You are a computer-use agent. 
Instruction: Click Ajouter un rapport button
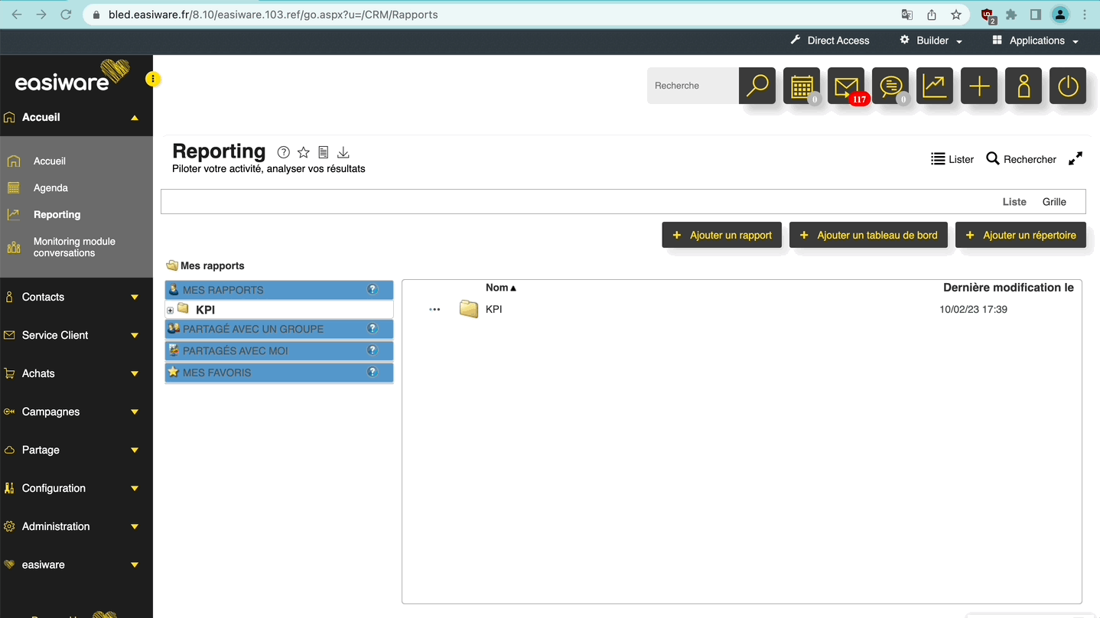tap(721, 235)
